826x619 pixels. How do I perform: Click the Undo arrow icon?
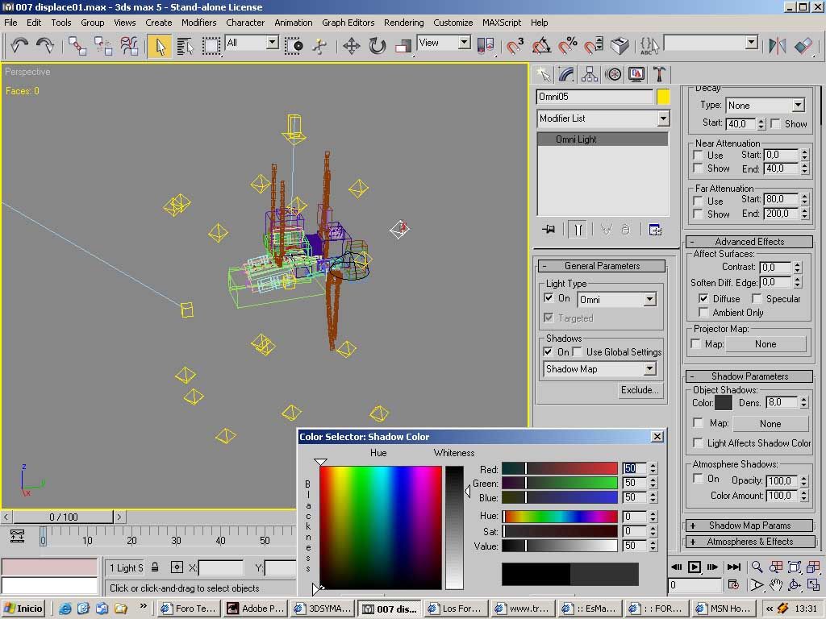tap(19, 45)
